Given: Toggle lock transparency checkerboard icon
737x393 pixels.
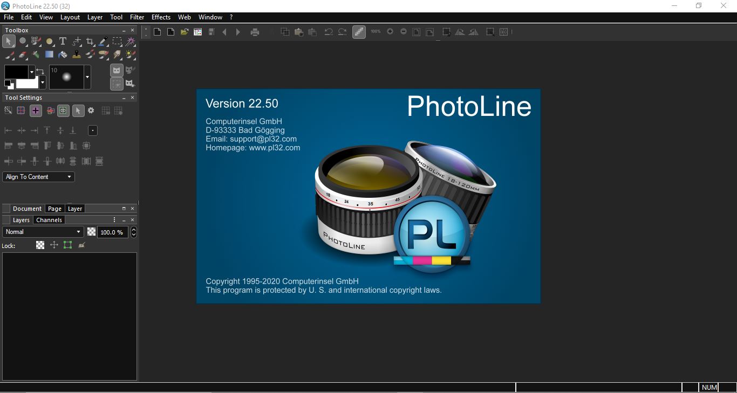Looking at the screenshot, I should coord(40,245).
